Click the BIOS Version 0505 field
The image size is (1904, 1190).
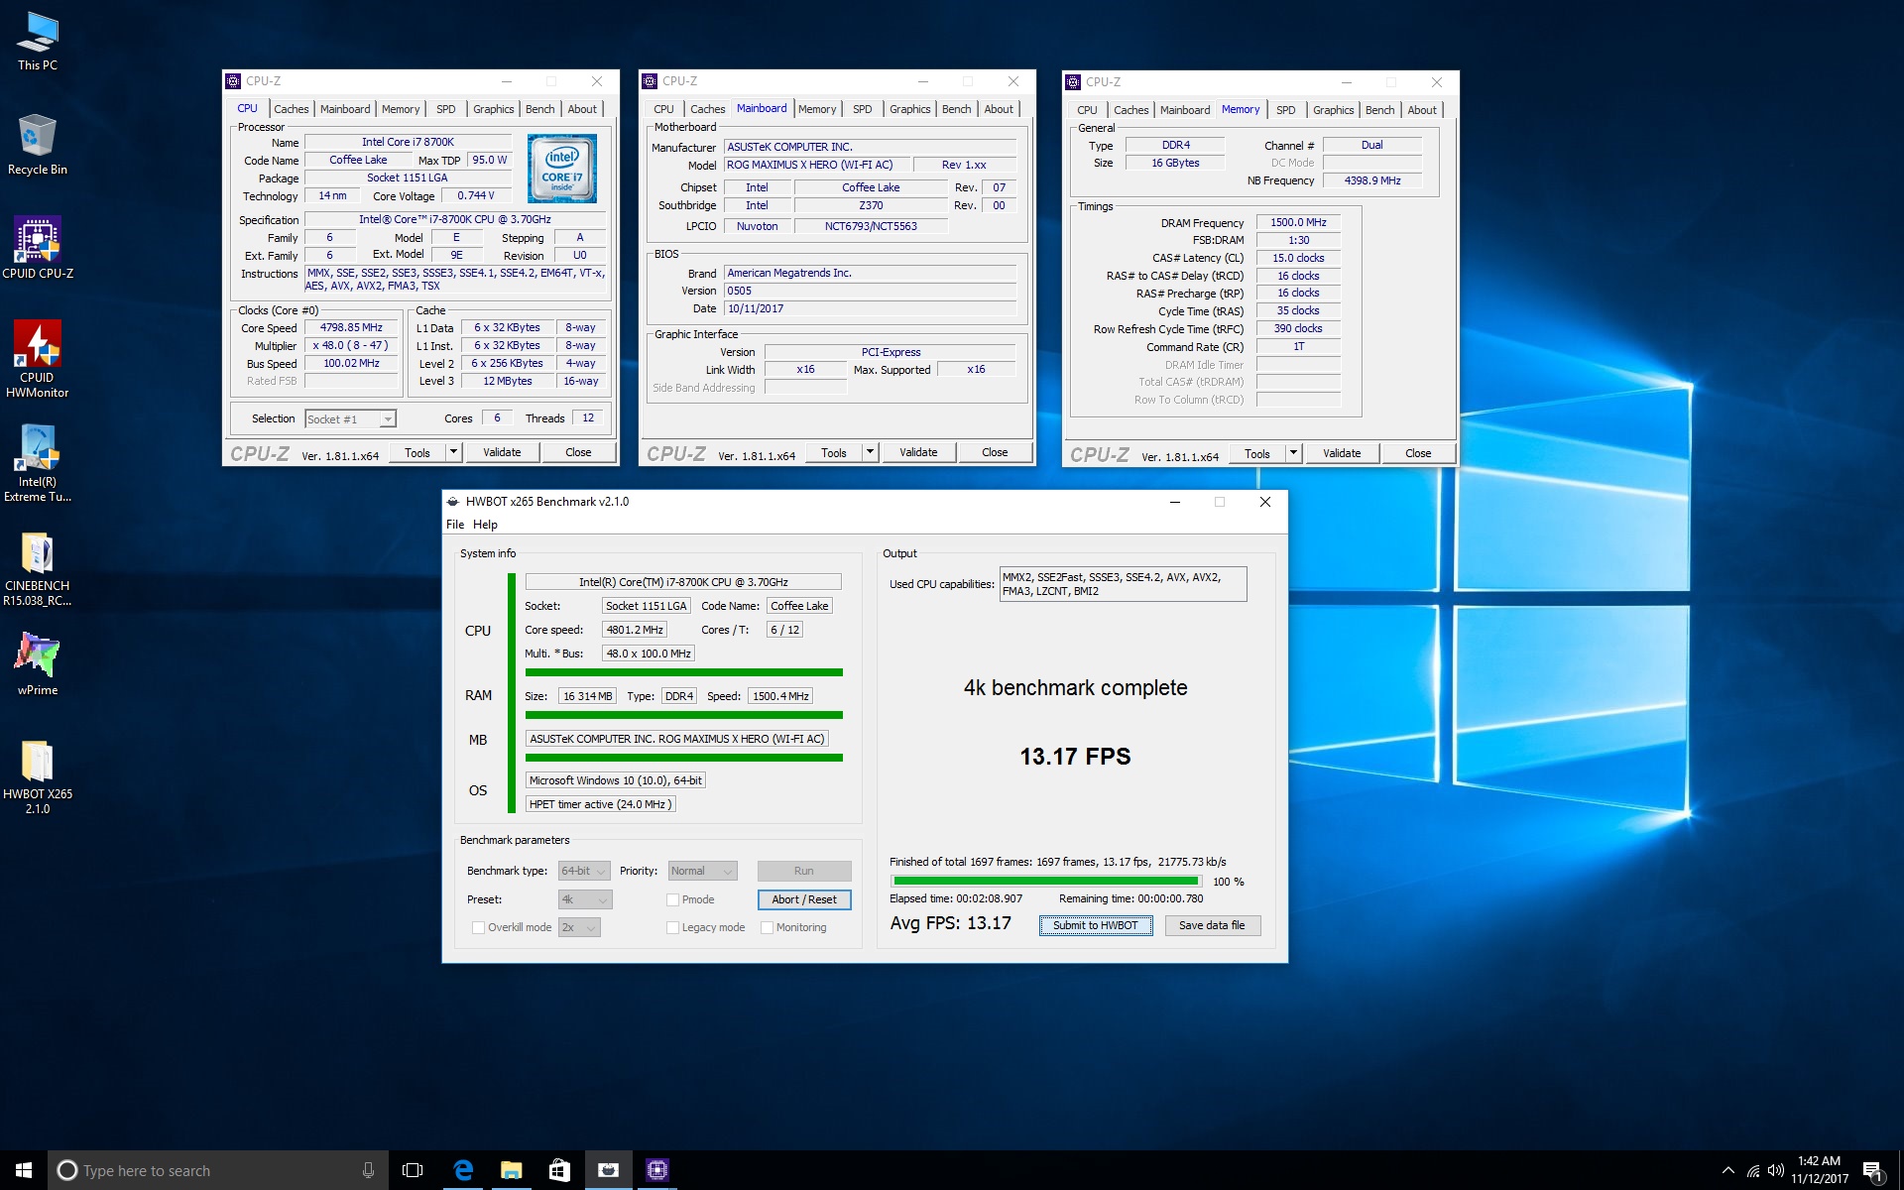pyautogui.click(x=870, y=291)
